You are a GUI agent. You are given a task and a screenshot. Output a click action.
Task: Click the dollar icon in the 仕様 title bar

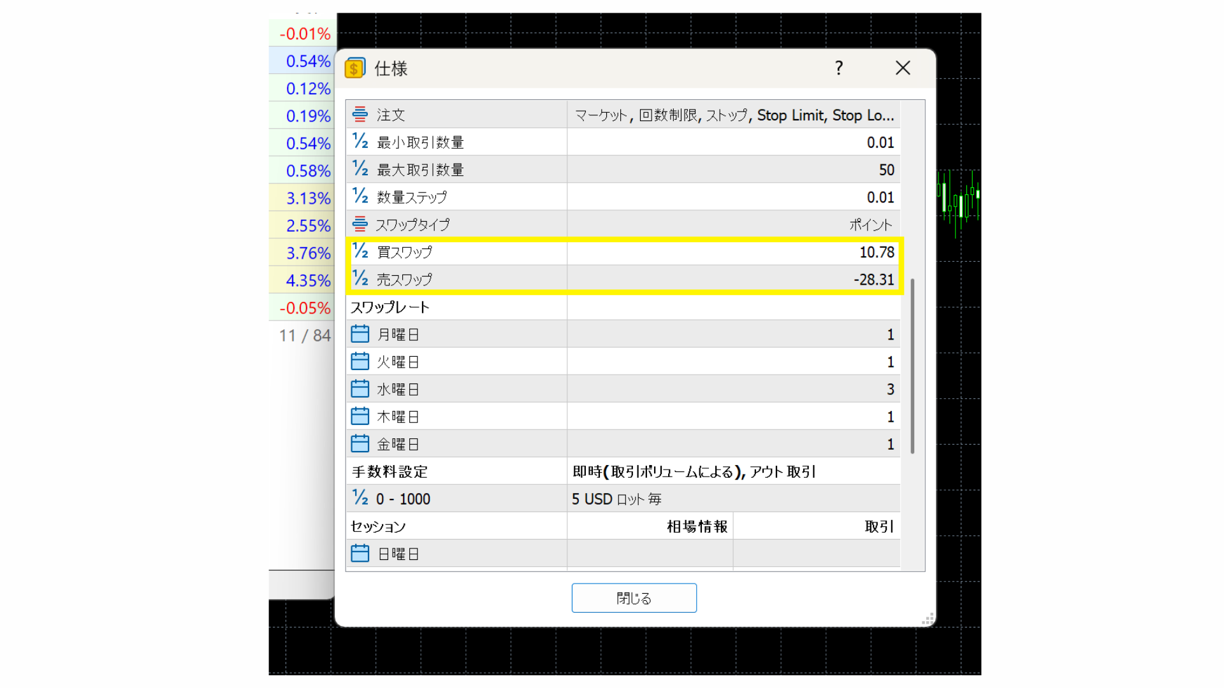coord(355,68)
